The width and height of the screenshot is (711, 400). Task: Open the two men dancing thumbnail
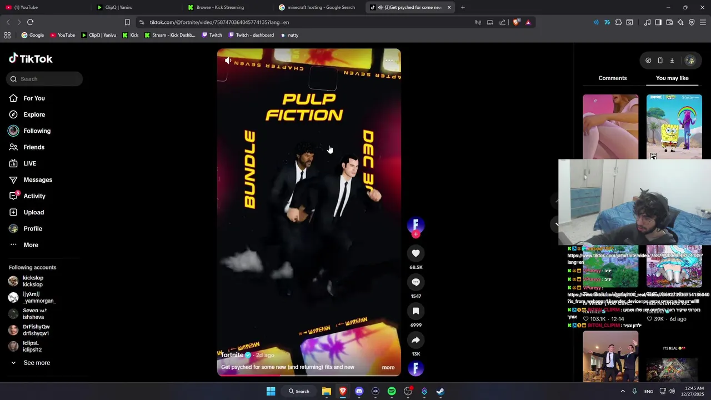click(610, 356)
